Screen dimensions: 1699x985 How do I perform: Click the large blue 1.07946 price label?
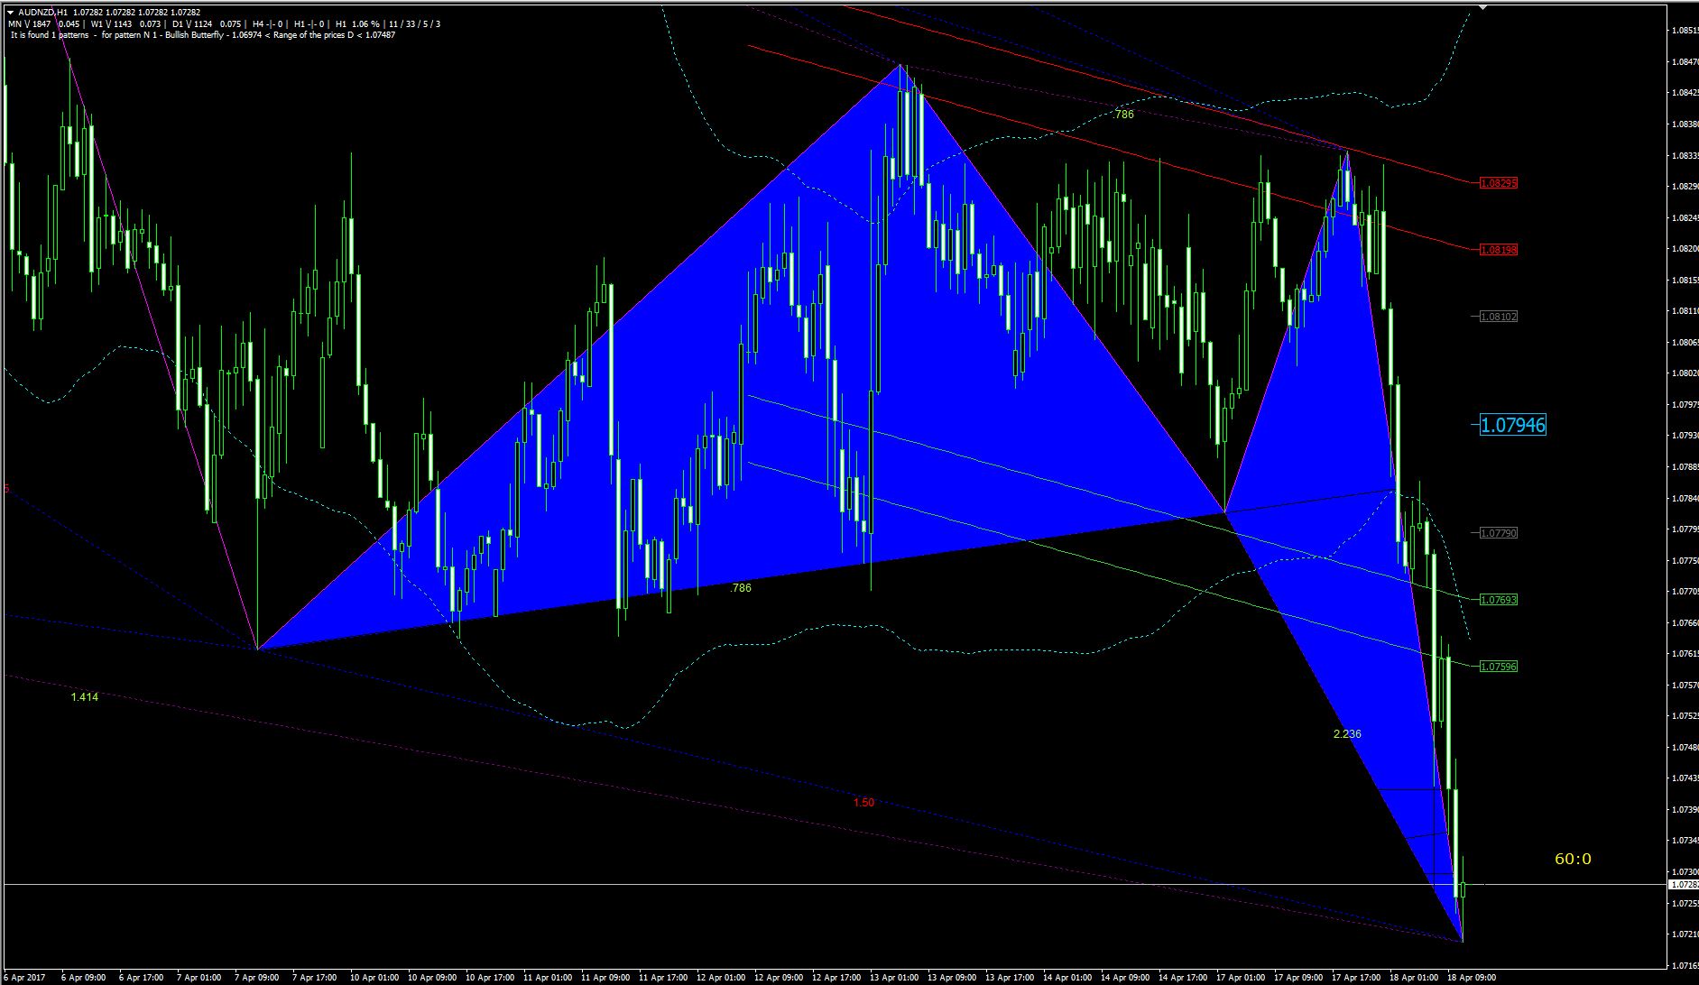(x=1513, y=425)
